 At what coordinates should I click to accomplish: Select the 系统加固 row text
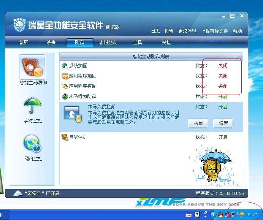click(78, 66)
